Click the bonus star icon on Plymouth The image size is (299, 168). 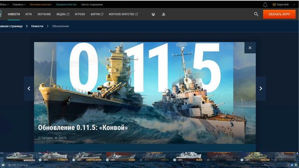(x=40, y=160)
